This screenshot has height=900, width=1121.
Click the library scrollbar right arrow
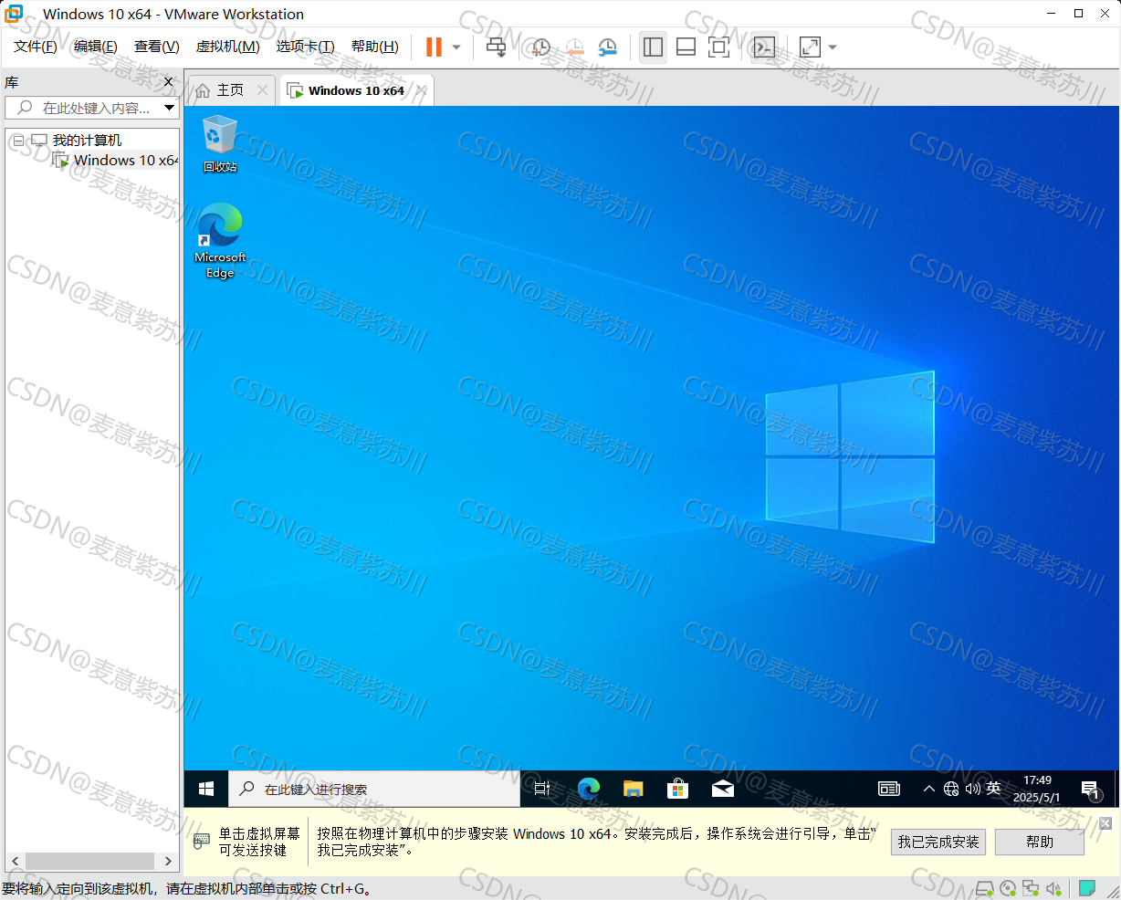pos(168,861)
